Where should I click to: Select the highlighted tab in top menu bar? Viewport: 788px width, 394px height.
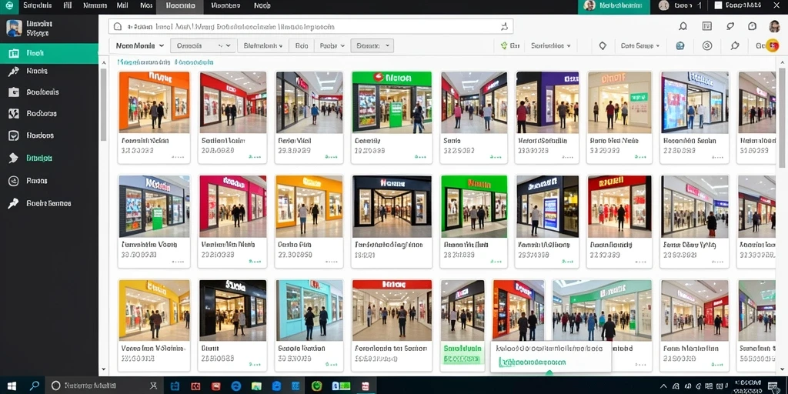point(180,6)
